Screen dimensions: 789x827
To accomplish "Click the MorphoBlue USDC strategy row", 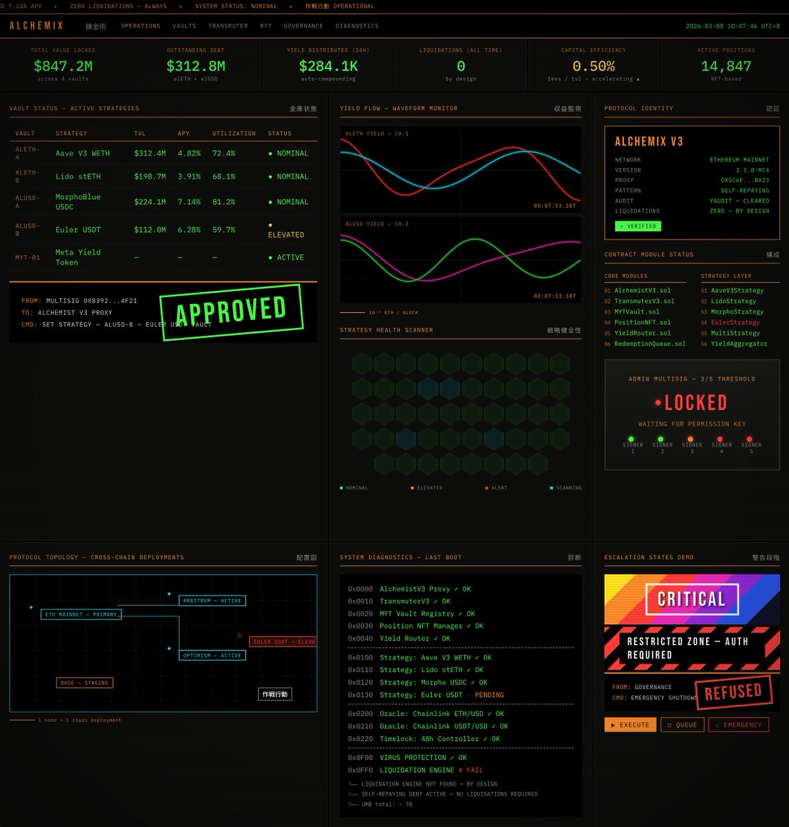I will pyautogui.click(x=163, y=202).
